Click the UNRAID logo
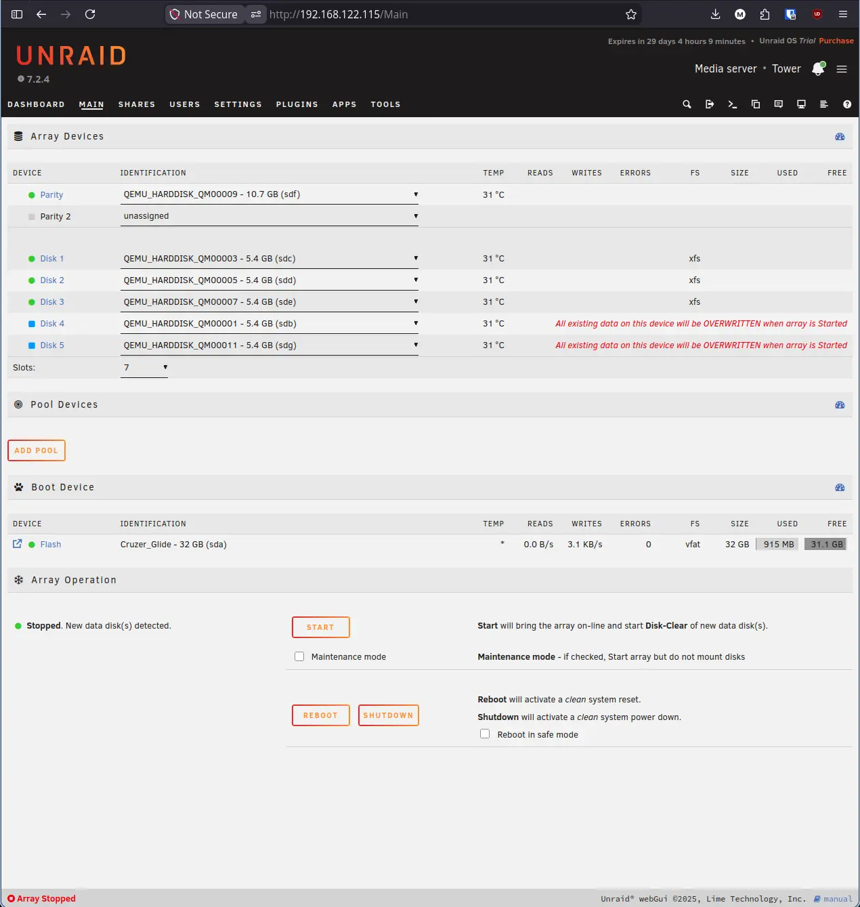 pyautogui.click(x=71, y=56)
